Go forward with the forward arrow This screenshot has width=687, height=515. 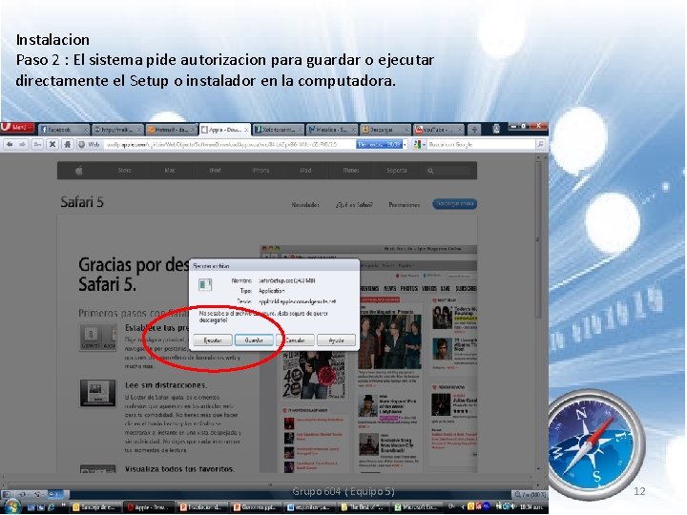[x=22, y=144]
